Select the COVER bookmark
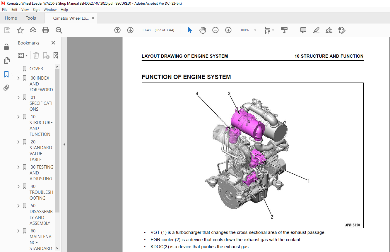This screenshot has width=390, height=252. click(36, 69)
